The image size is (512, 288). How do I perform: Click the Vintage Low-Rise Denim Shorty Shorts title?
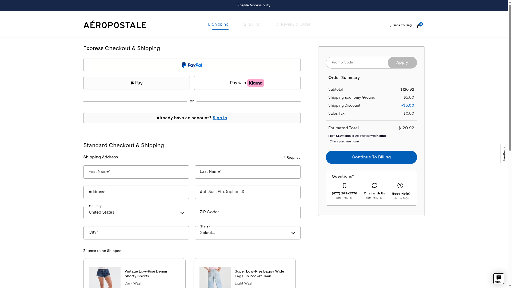(146, 274)
